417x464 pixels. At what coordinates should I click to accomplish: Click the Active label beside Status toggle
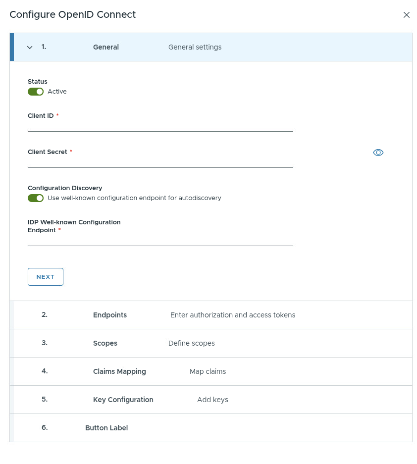coord(57,92)
